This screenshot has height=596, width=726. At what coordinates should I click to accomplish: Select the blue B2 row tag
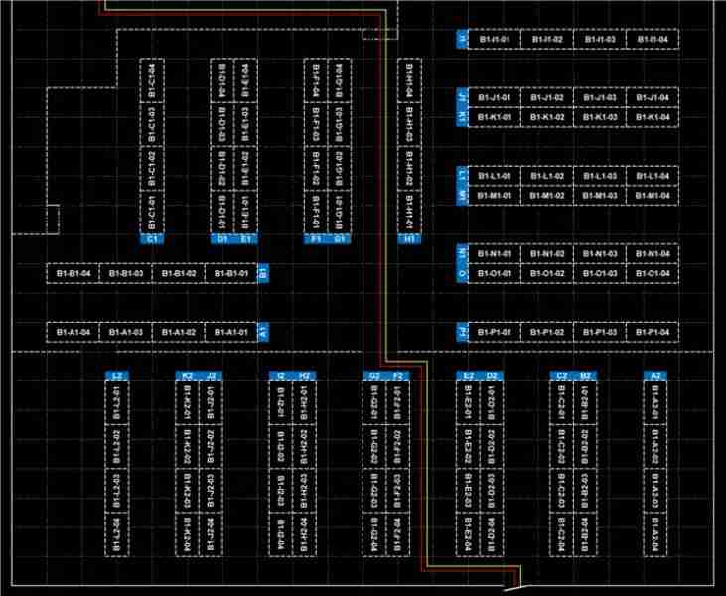click(x=585, y=376)
